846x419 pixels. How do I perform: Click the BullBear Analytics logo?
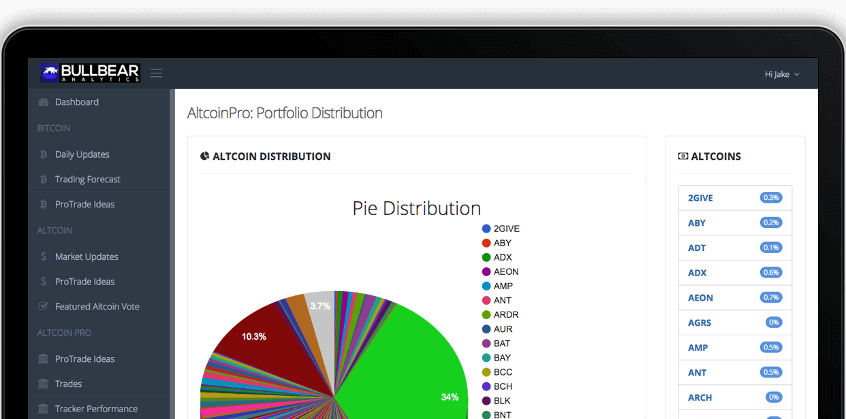90,73
